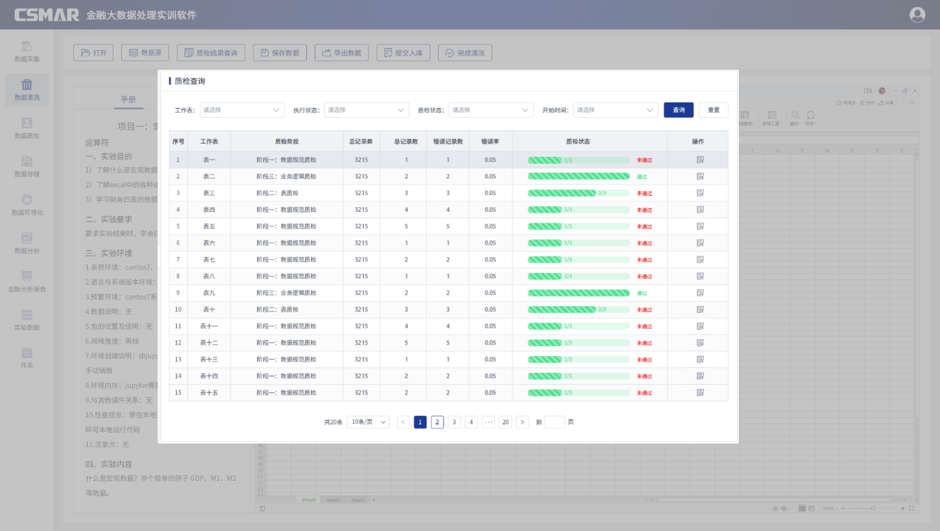Click the 查询 button
The height and width of the screenshot is (531, 940).
pyautogui.click(x=678, y=110)
